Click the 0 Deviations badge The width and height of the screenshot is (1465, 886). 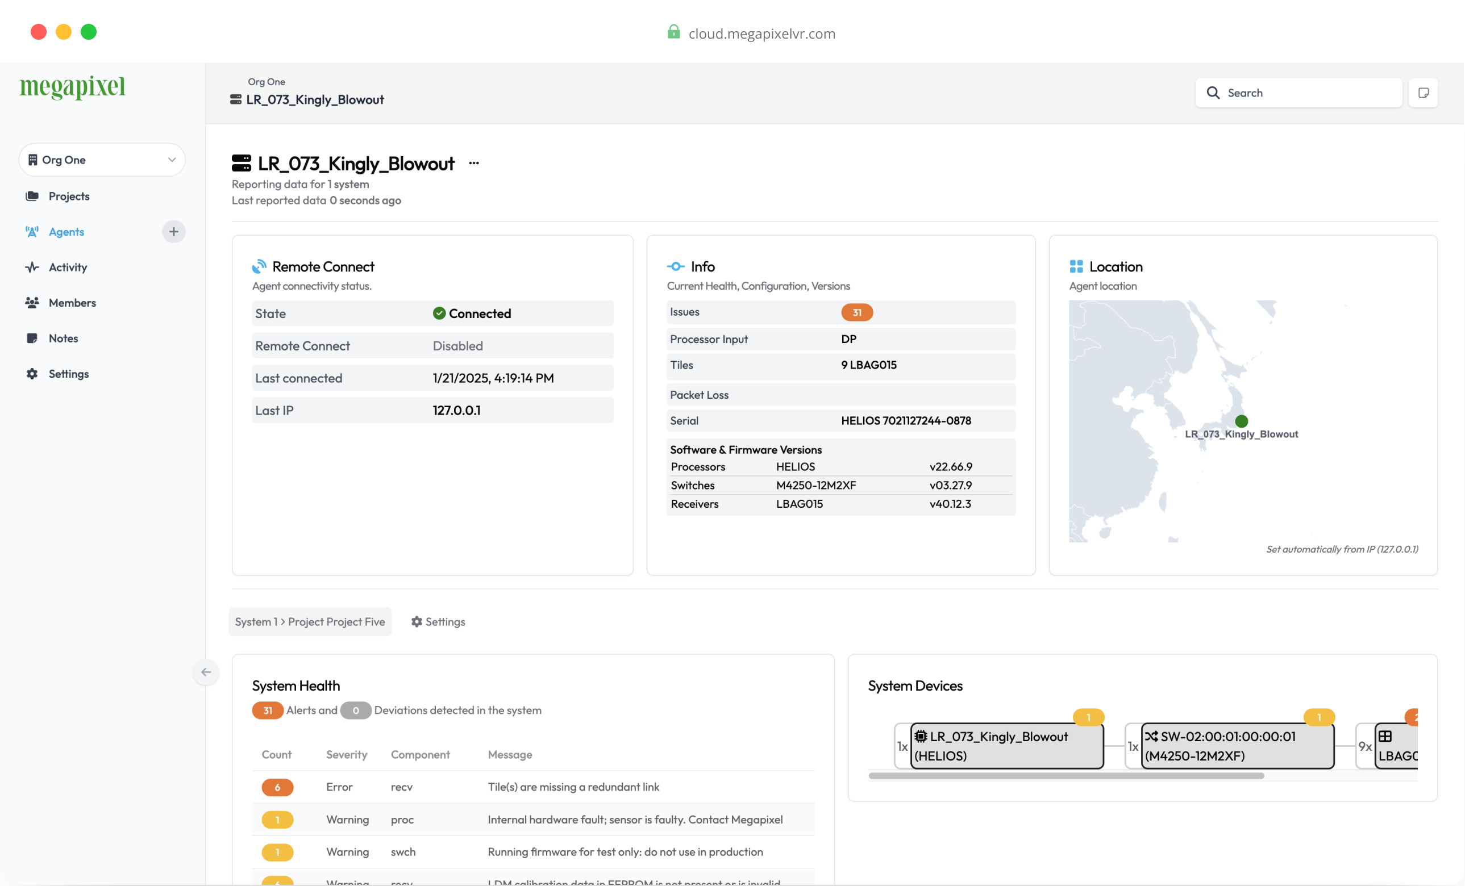[356, 711]
